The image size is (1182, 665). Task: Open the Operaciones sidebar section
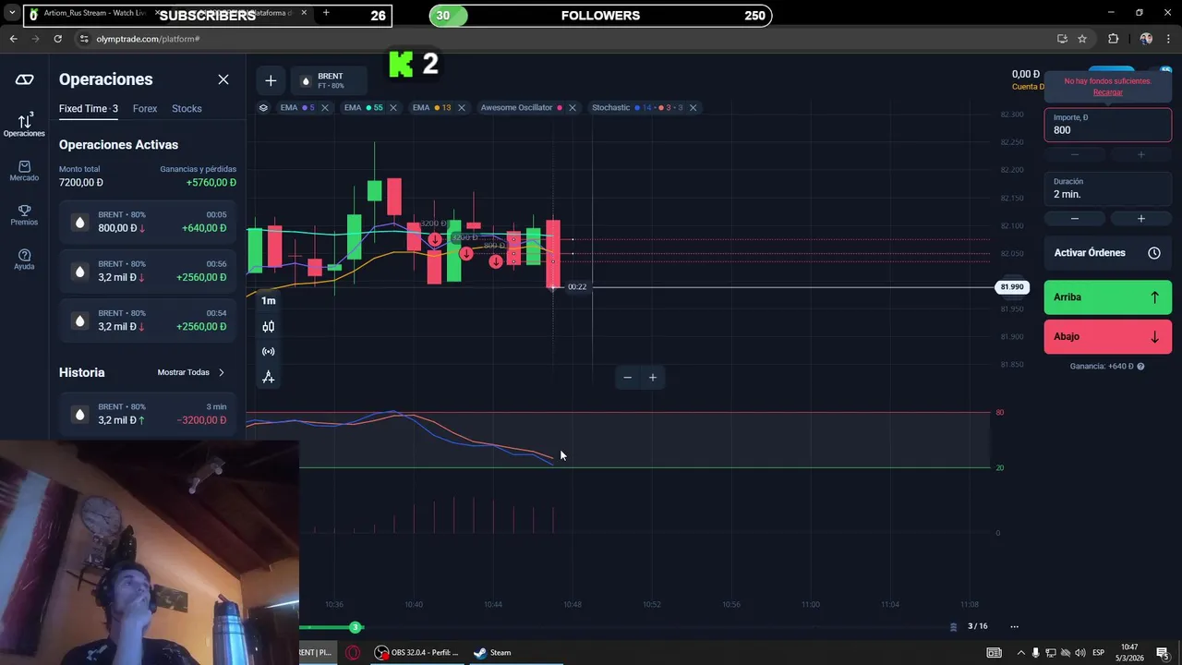(x=24, y=125)
